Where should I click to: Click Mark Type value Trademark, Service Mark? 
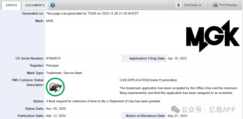(64, 73)
